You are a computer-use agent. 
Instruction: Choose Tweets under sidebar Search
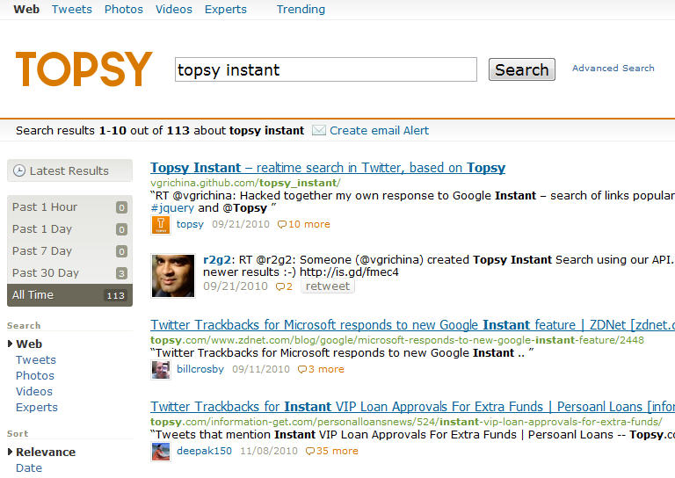[x=36, y=359]
